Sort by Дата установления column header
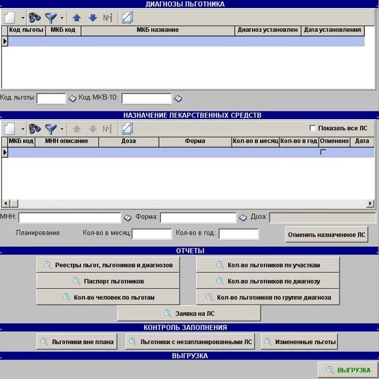 [x=333, y=30]
